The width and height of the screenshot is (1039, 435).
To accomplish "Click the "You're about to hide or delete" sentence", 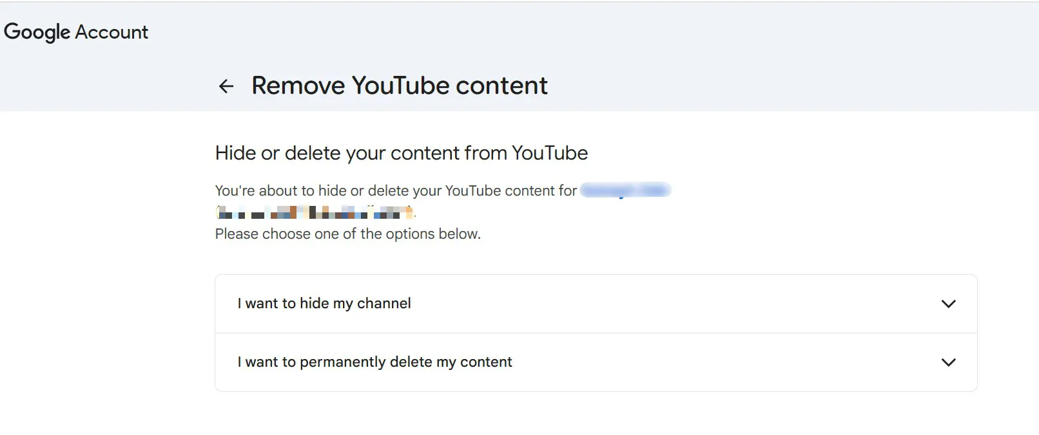I will pos(396,190).
